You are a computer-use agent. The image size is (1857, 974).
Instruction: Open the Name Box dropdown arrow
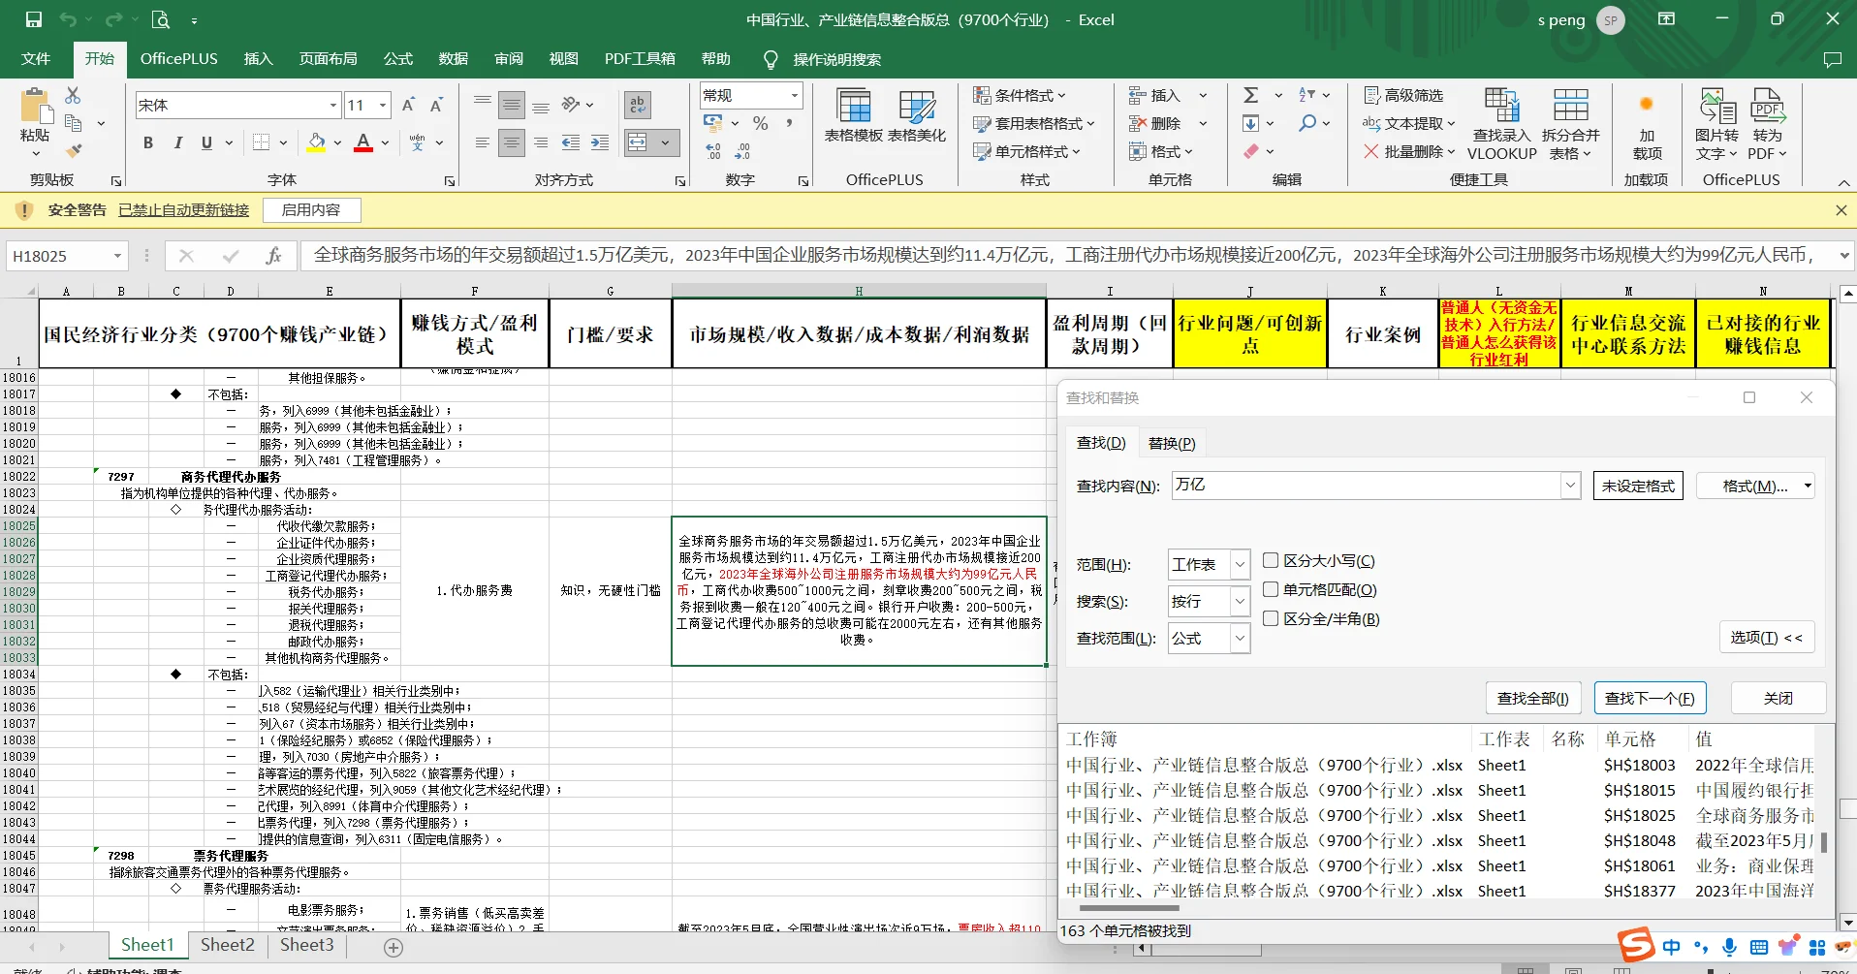point(117,256)
